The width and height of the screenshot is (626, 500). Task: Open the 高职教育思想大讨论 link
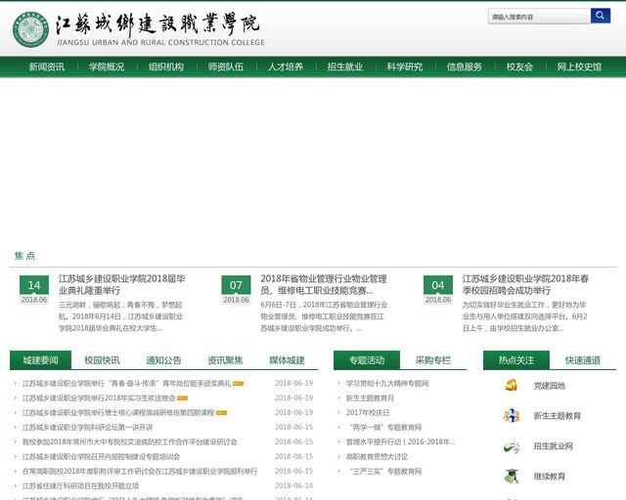[x=377, y=456]
